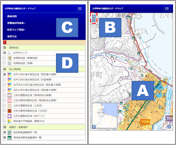Click the 古平町WEB版防災ハザードマップ title above the map
The width and height of the screenshot is (176, 158).
pyautogui.click(x=108, y=9)
